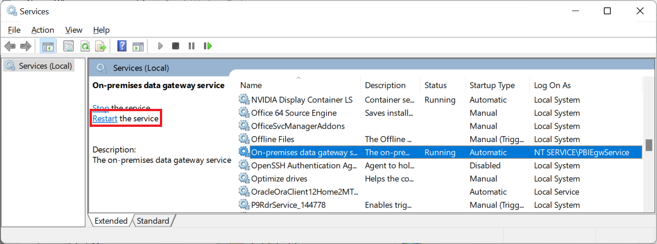Sort services by the Startup Type column
This screenshot has width=657, height=244.
[492, 85]
